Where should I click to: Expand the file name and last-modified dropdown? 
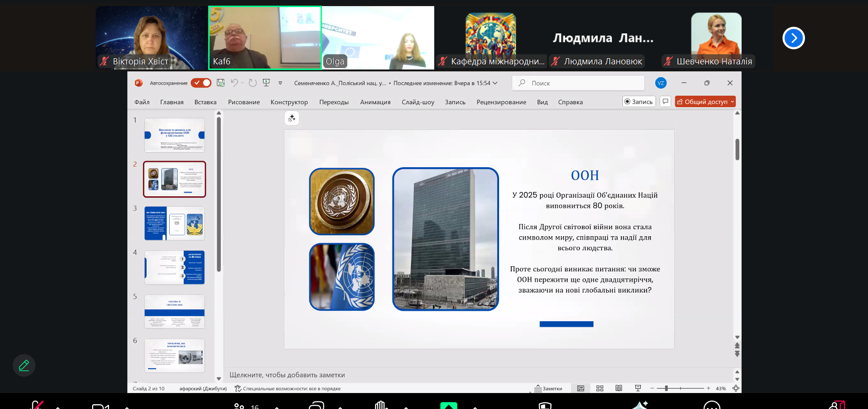[x=495, y=83]
